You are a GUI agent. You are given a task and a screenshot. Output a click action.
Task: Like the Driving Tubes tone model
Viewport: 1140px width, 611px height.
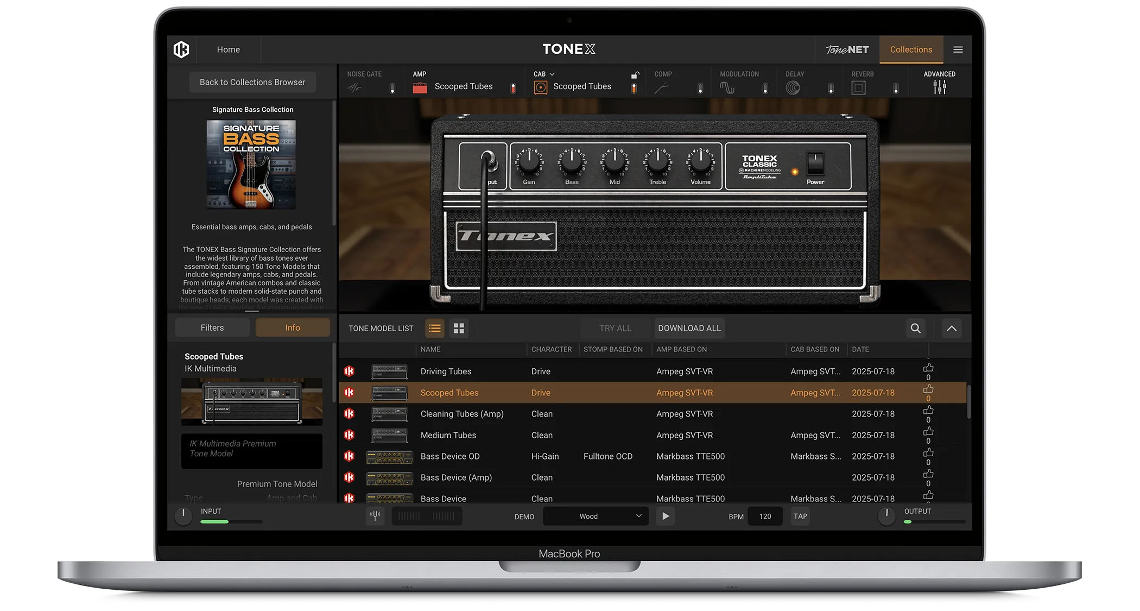tap(928, 368)
